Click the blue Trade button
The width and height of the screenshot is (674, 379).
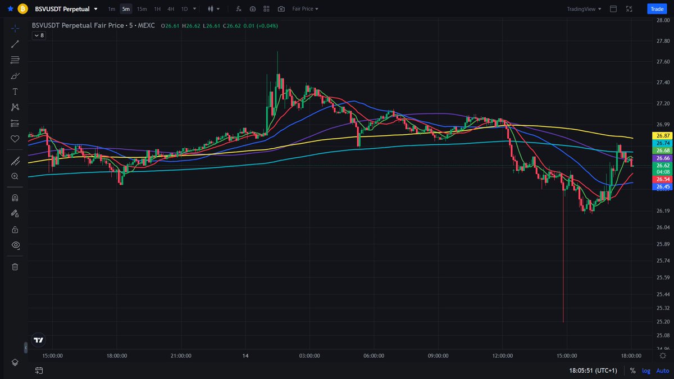coord(656,9)
